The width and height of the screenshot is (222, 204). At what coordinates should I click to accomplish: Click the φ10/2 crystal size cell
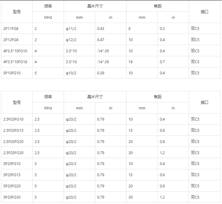point(71,73)
